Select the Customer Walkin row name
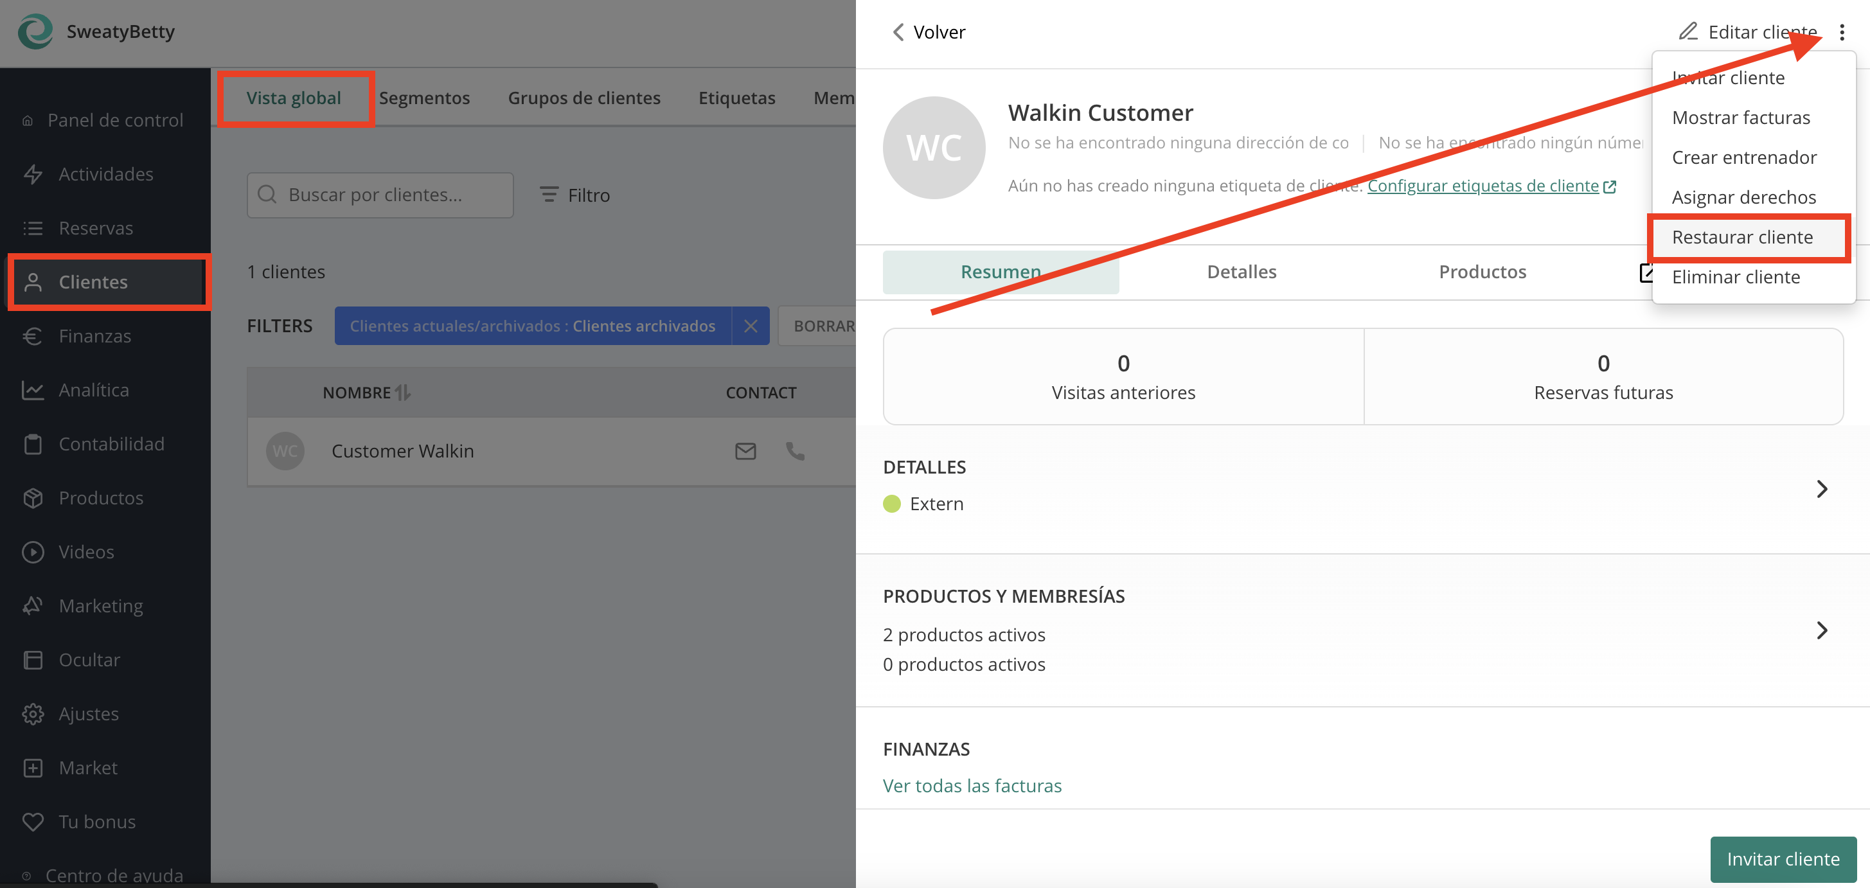 (403, 451)
